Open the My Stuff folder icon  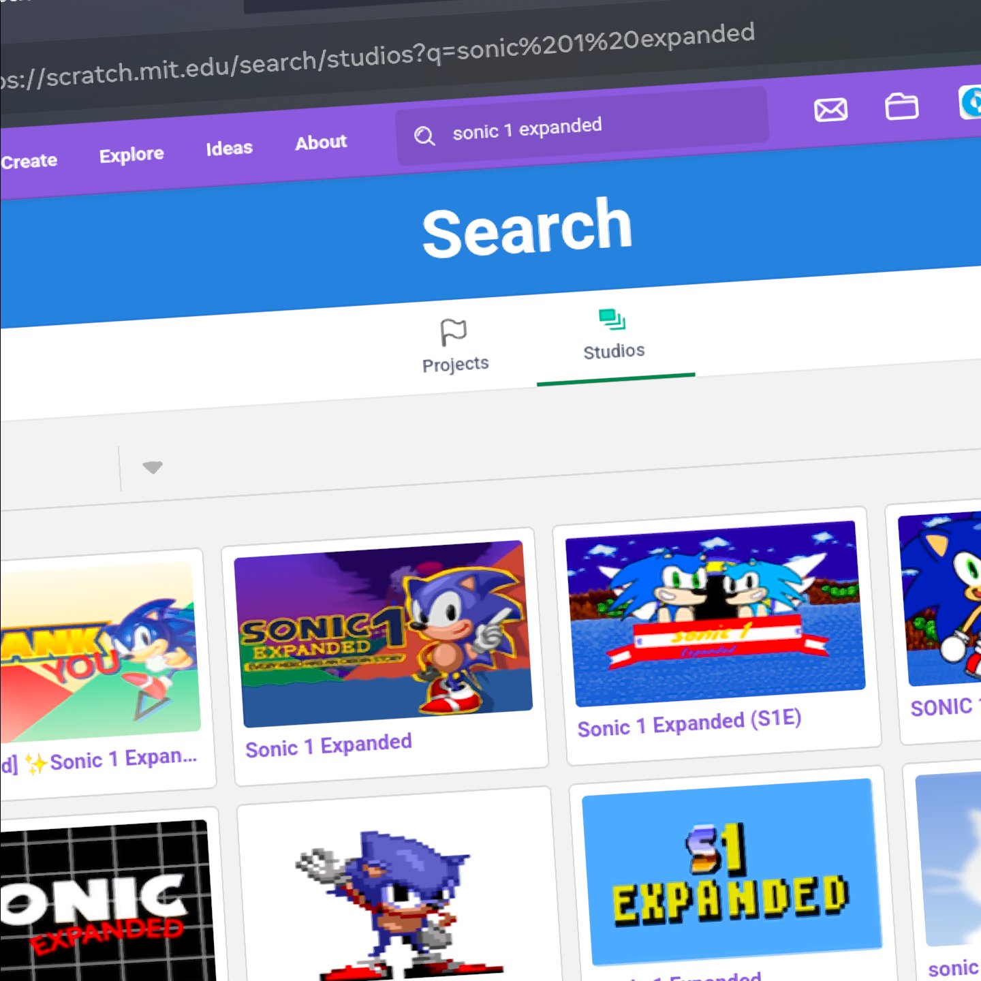[901, 106]
